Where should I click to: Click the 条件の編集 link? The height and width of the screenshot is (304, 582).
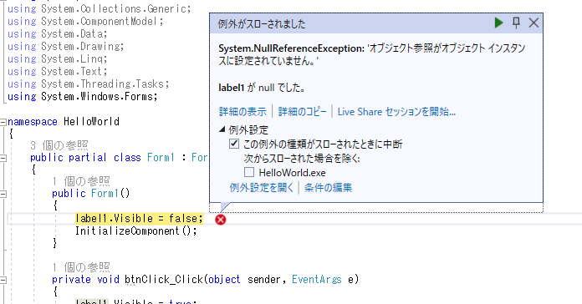click(328, 188)
